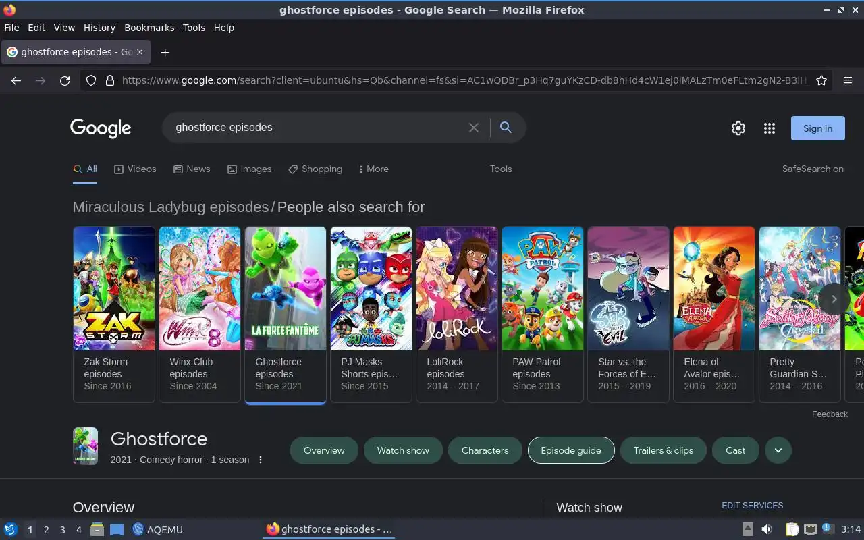Open the Overview chip
Viewport: 864px width, 540px height.
pos(324,450)
